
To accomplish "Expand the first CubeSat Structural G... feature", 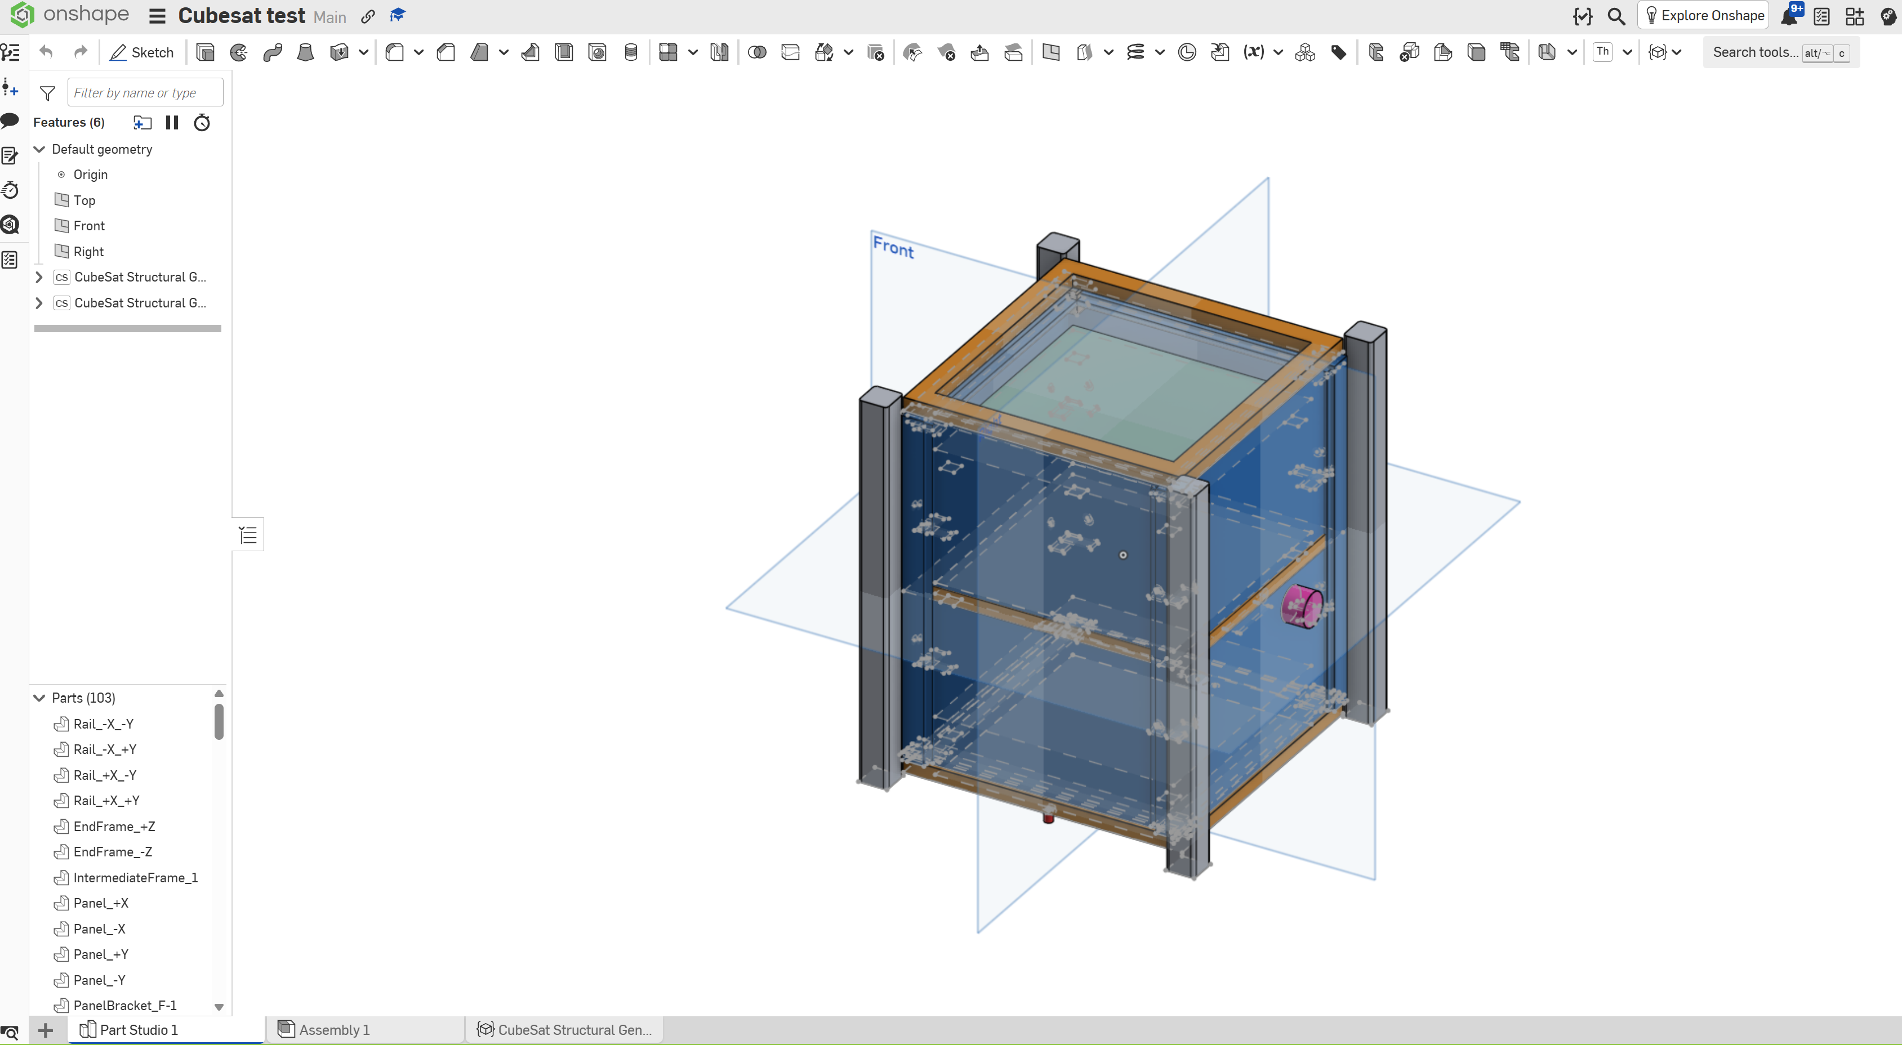I will (39, 277).
